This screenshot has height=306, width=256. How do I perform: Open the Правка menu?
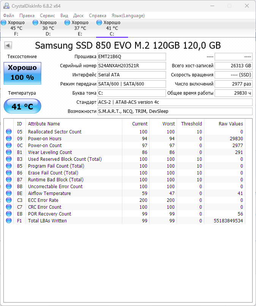point(27,16)
